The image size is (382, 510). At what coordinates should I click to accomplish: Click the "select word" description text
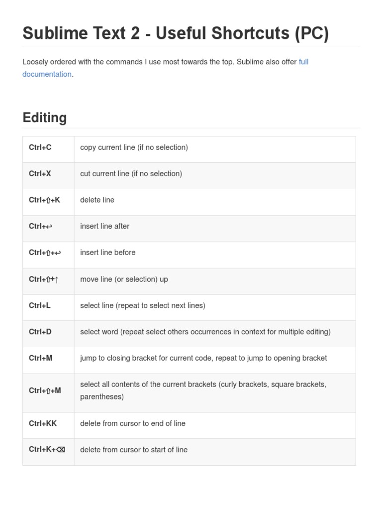[x=205, y=332]
